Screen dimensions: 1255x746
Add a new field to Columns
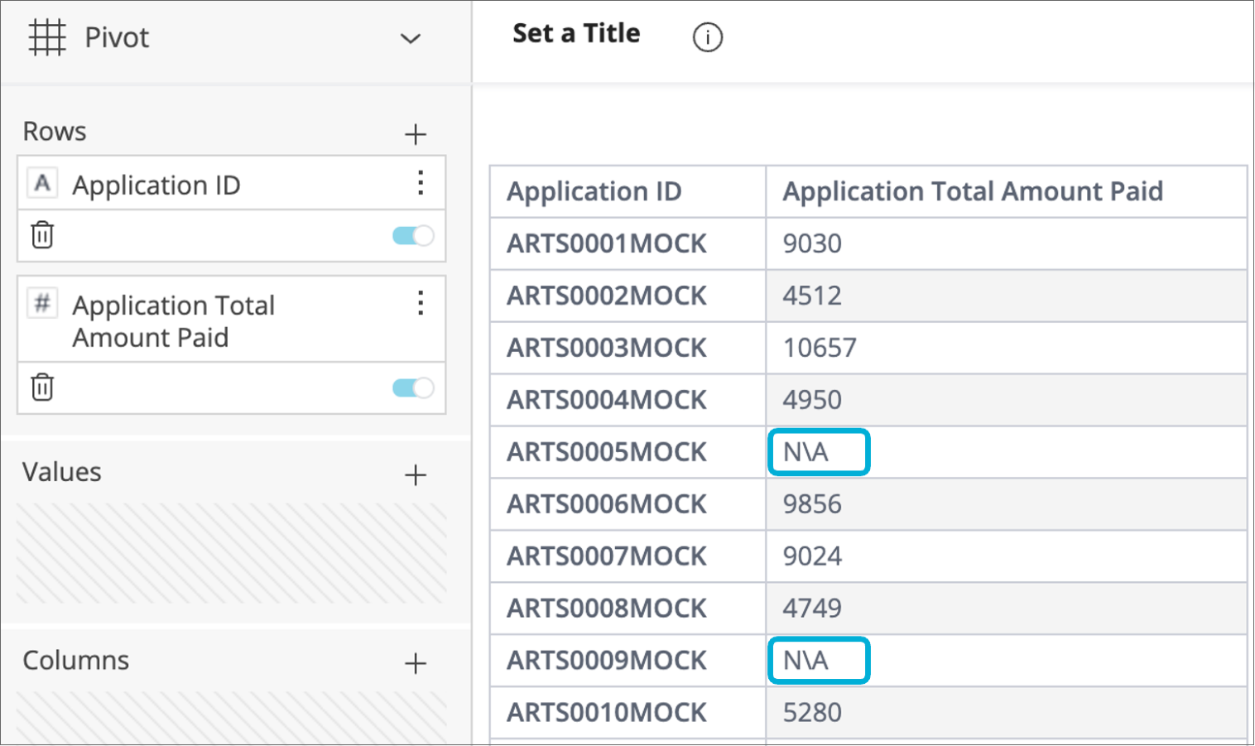415,663
